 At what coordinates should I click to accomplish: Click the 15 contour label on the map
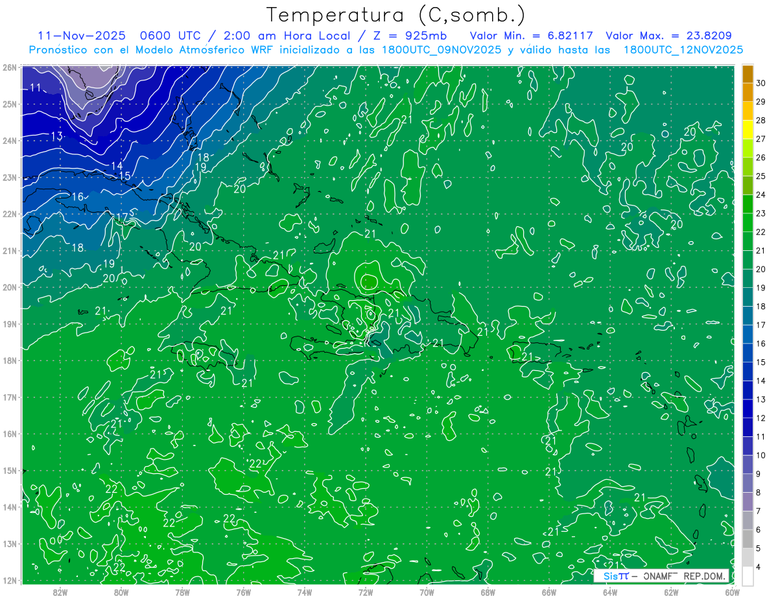point(124,176)
